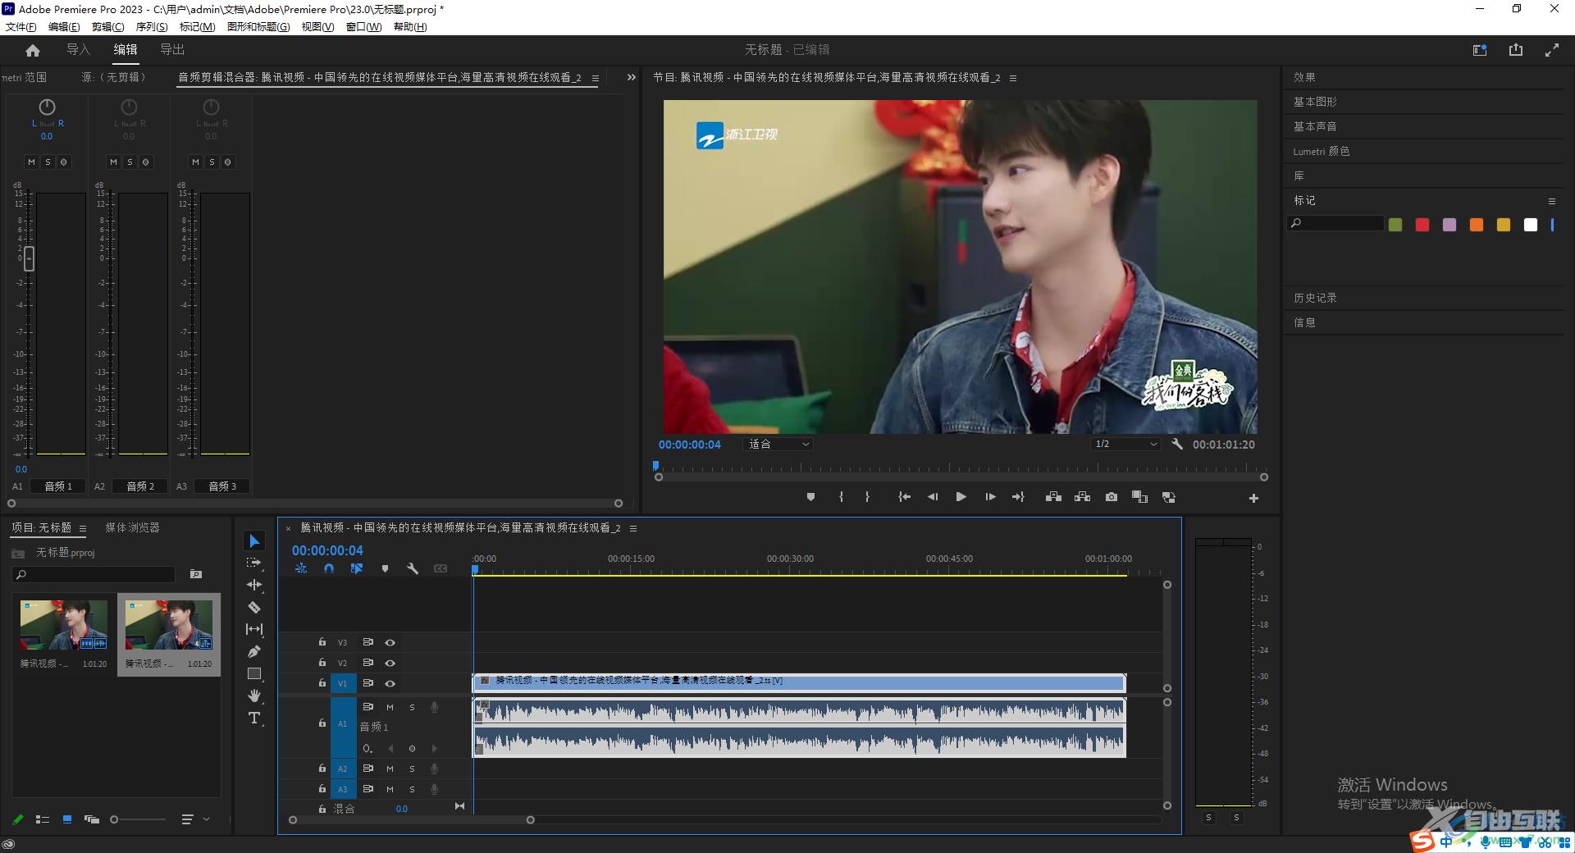The height and width of the screenshot is (853, 1575).
Task: Open Program monitor settings wrench
Action: point(1177,444)
